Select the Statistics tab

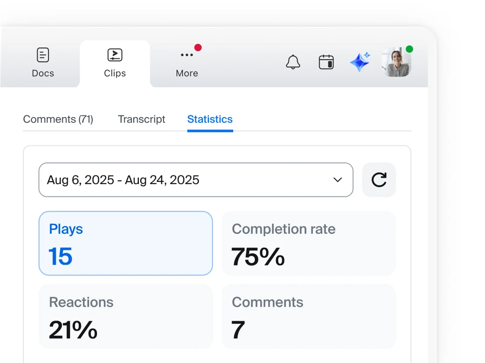coord(210,119)
